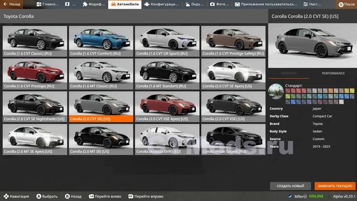Open the map icon tab

tap(70, 4)
